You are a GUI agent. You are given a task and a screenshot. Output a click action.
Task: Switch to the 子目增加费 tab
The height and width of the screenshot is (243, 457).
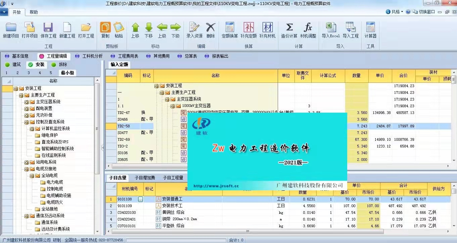pos(145,178)
